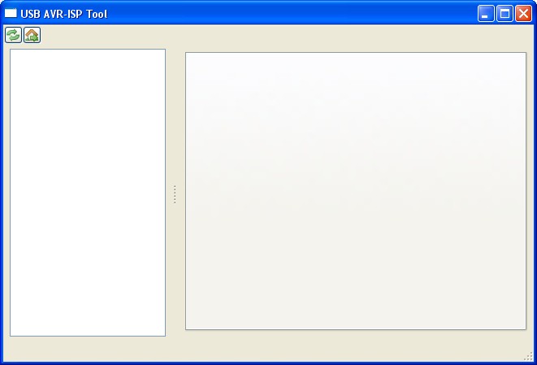
Task: Reload the device list using the refresh button
Action: pos(13,35)
